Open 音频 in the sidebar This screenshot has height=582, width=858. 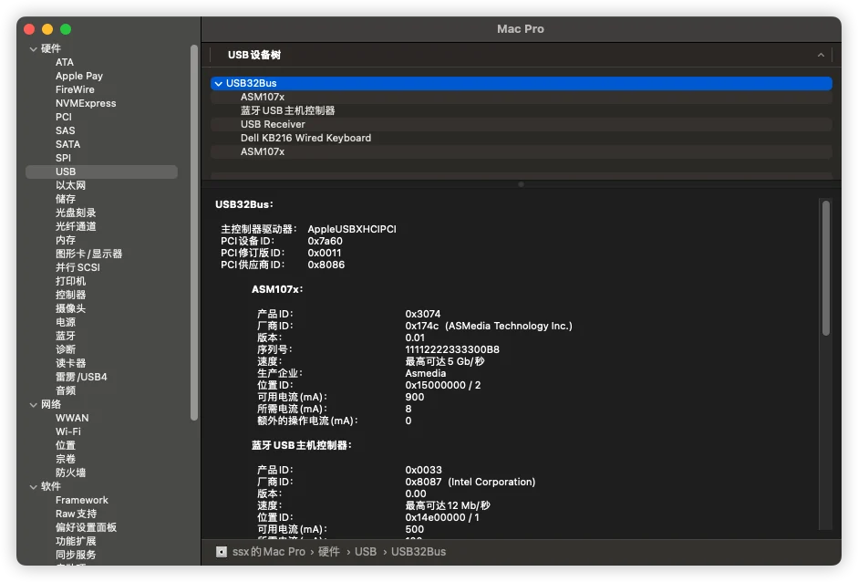65,391
